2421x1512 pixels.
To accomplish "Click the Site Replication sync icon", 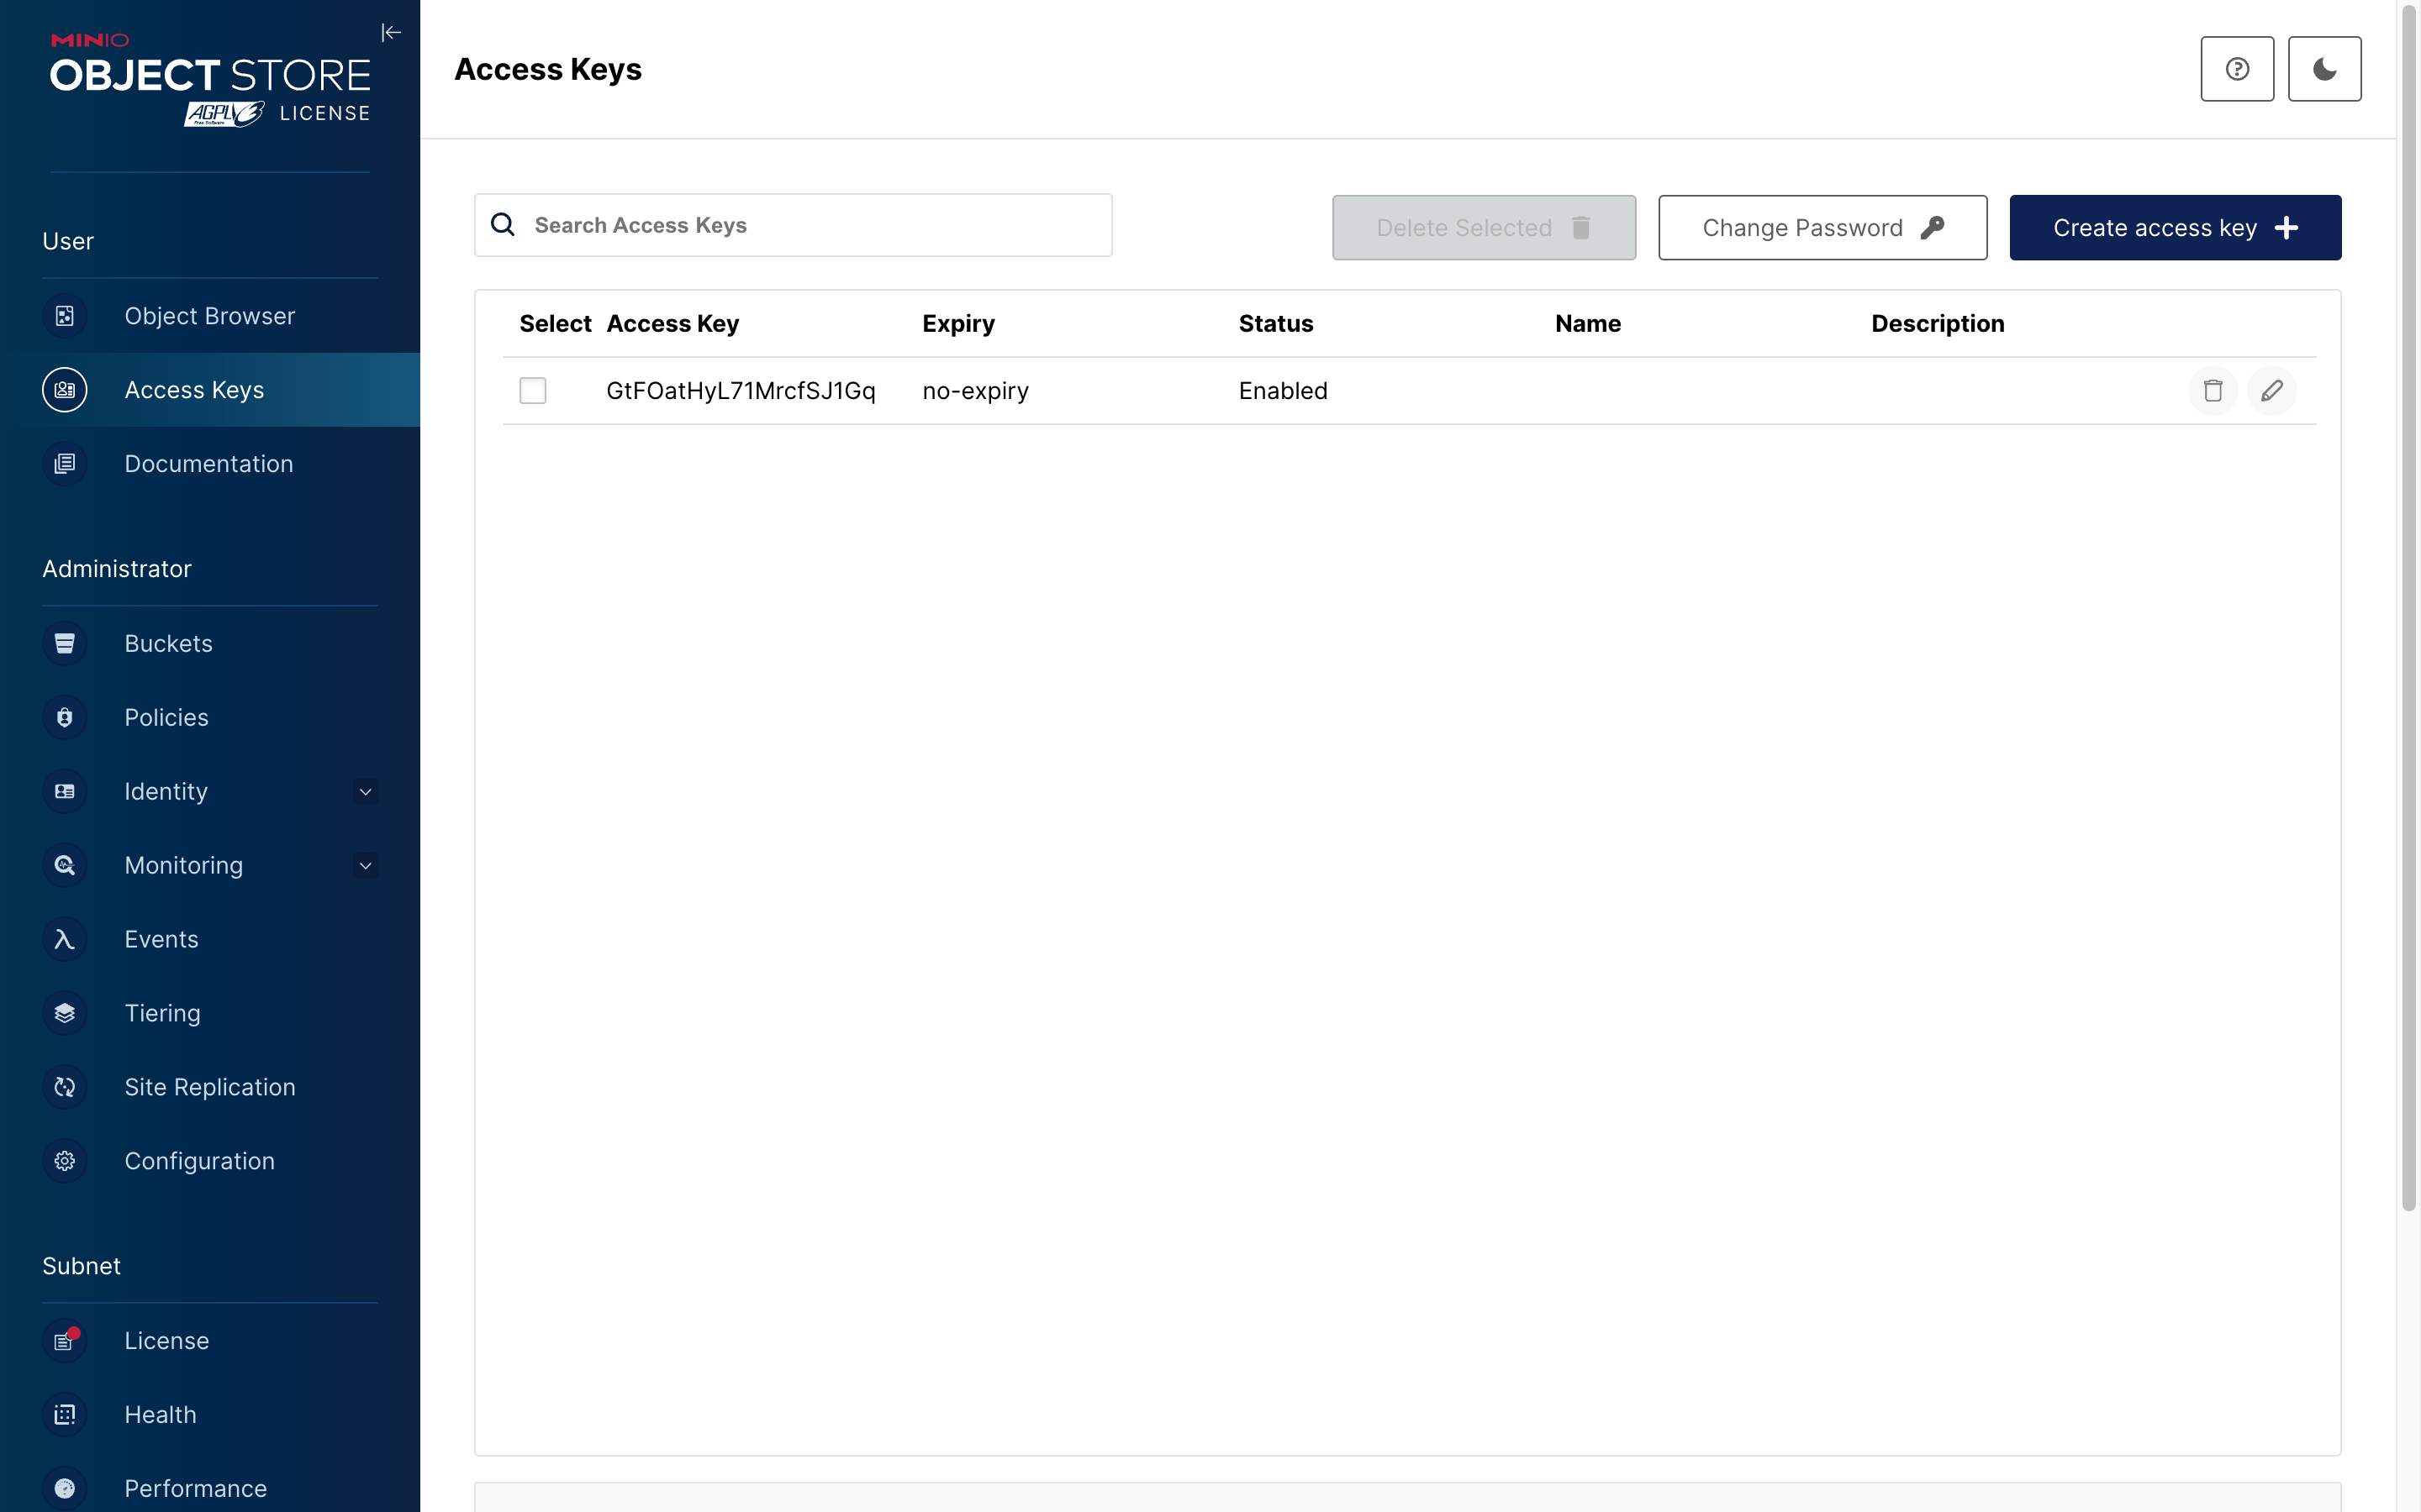I will 65,1087.
